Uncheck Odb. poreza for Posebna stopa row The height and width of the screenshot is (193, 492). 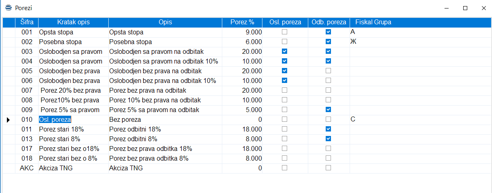click(329, 42)
